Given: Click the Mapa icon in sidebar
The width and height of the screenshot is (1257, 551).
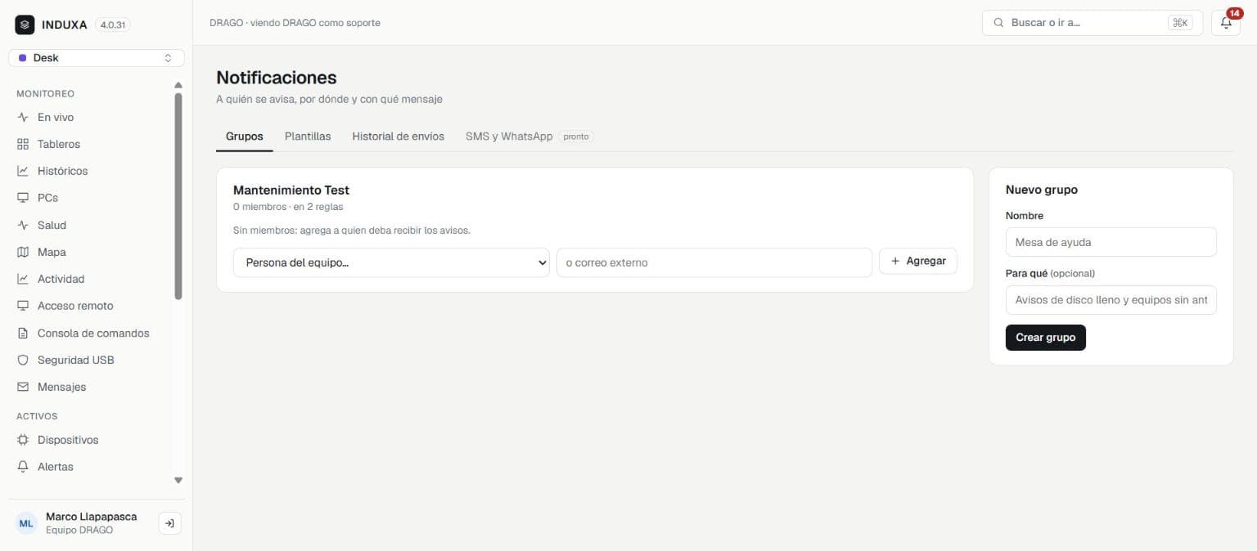Looking at the screenshot, I should [23, 253].
